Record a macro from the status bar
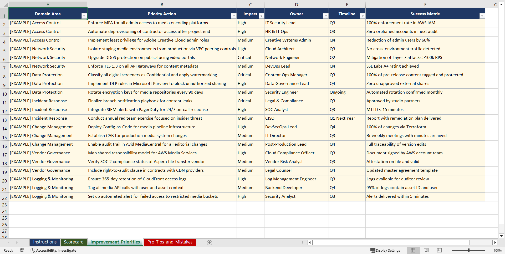The width and height of the screenshot is (505, 254). click(22, 250)
